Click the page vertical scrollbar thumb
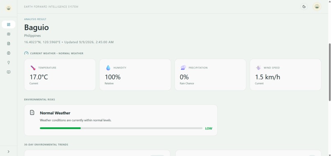331x156 pixels. point(330,72)
